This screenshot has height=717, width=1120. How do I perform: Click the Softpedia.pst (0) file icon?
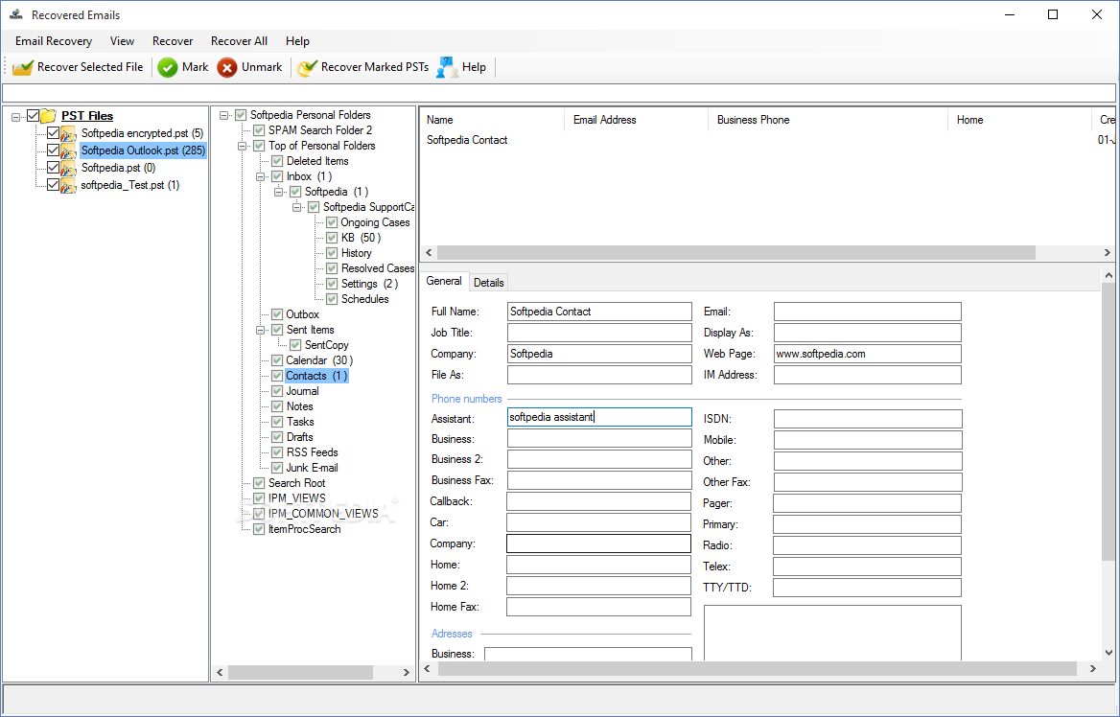click(x=69, y=168)
